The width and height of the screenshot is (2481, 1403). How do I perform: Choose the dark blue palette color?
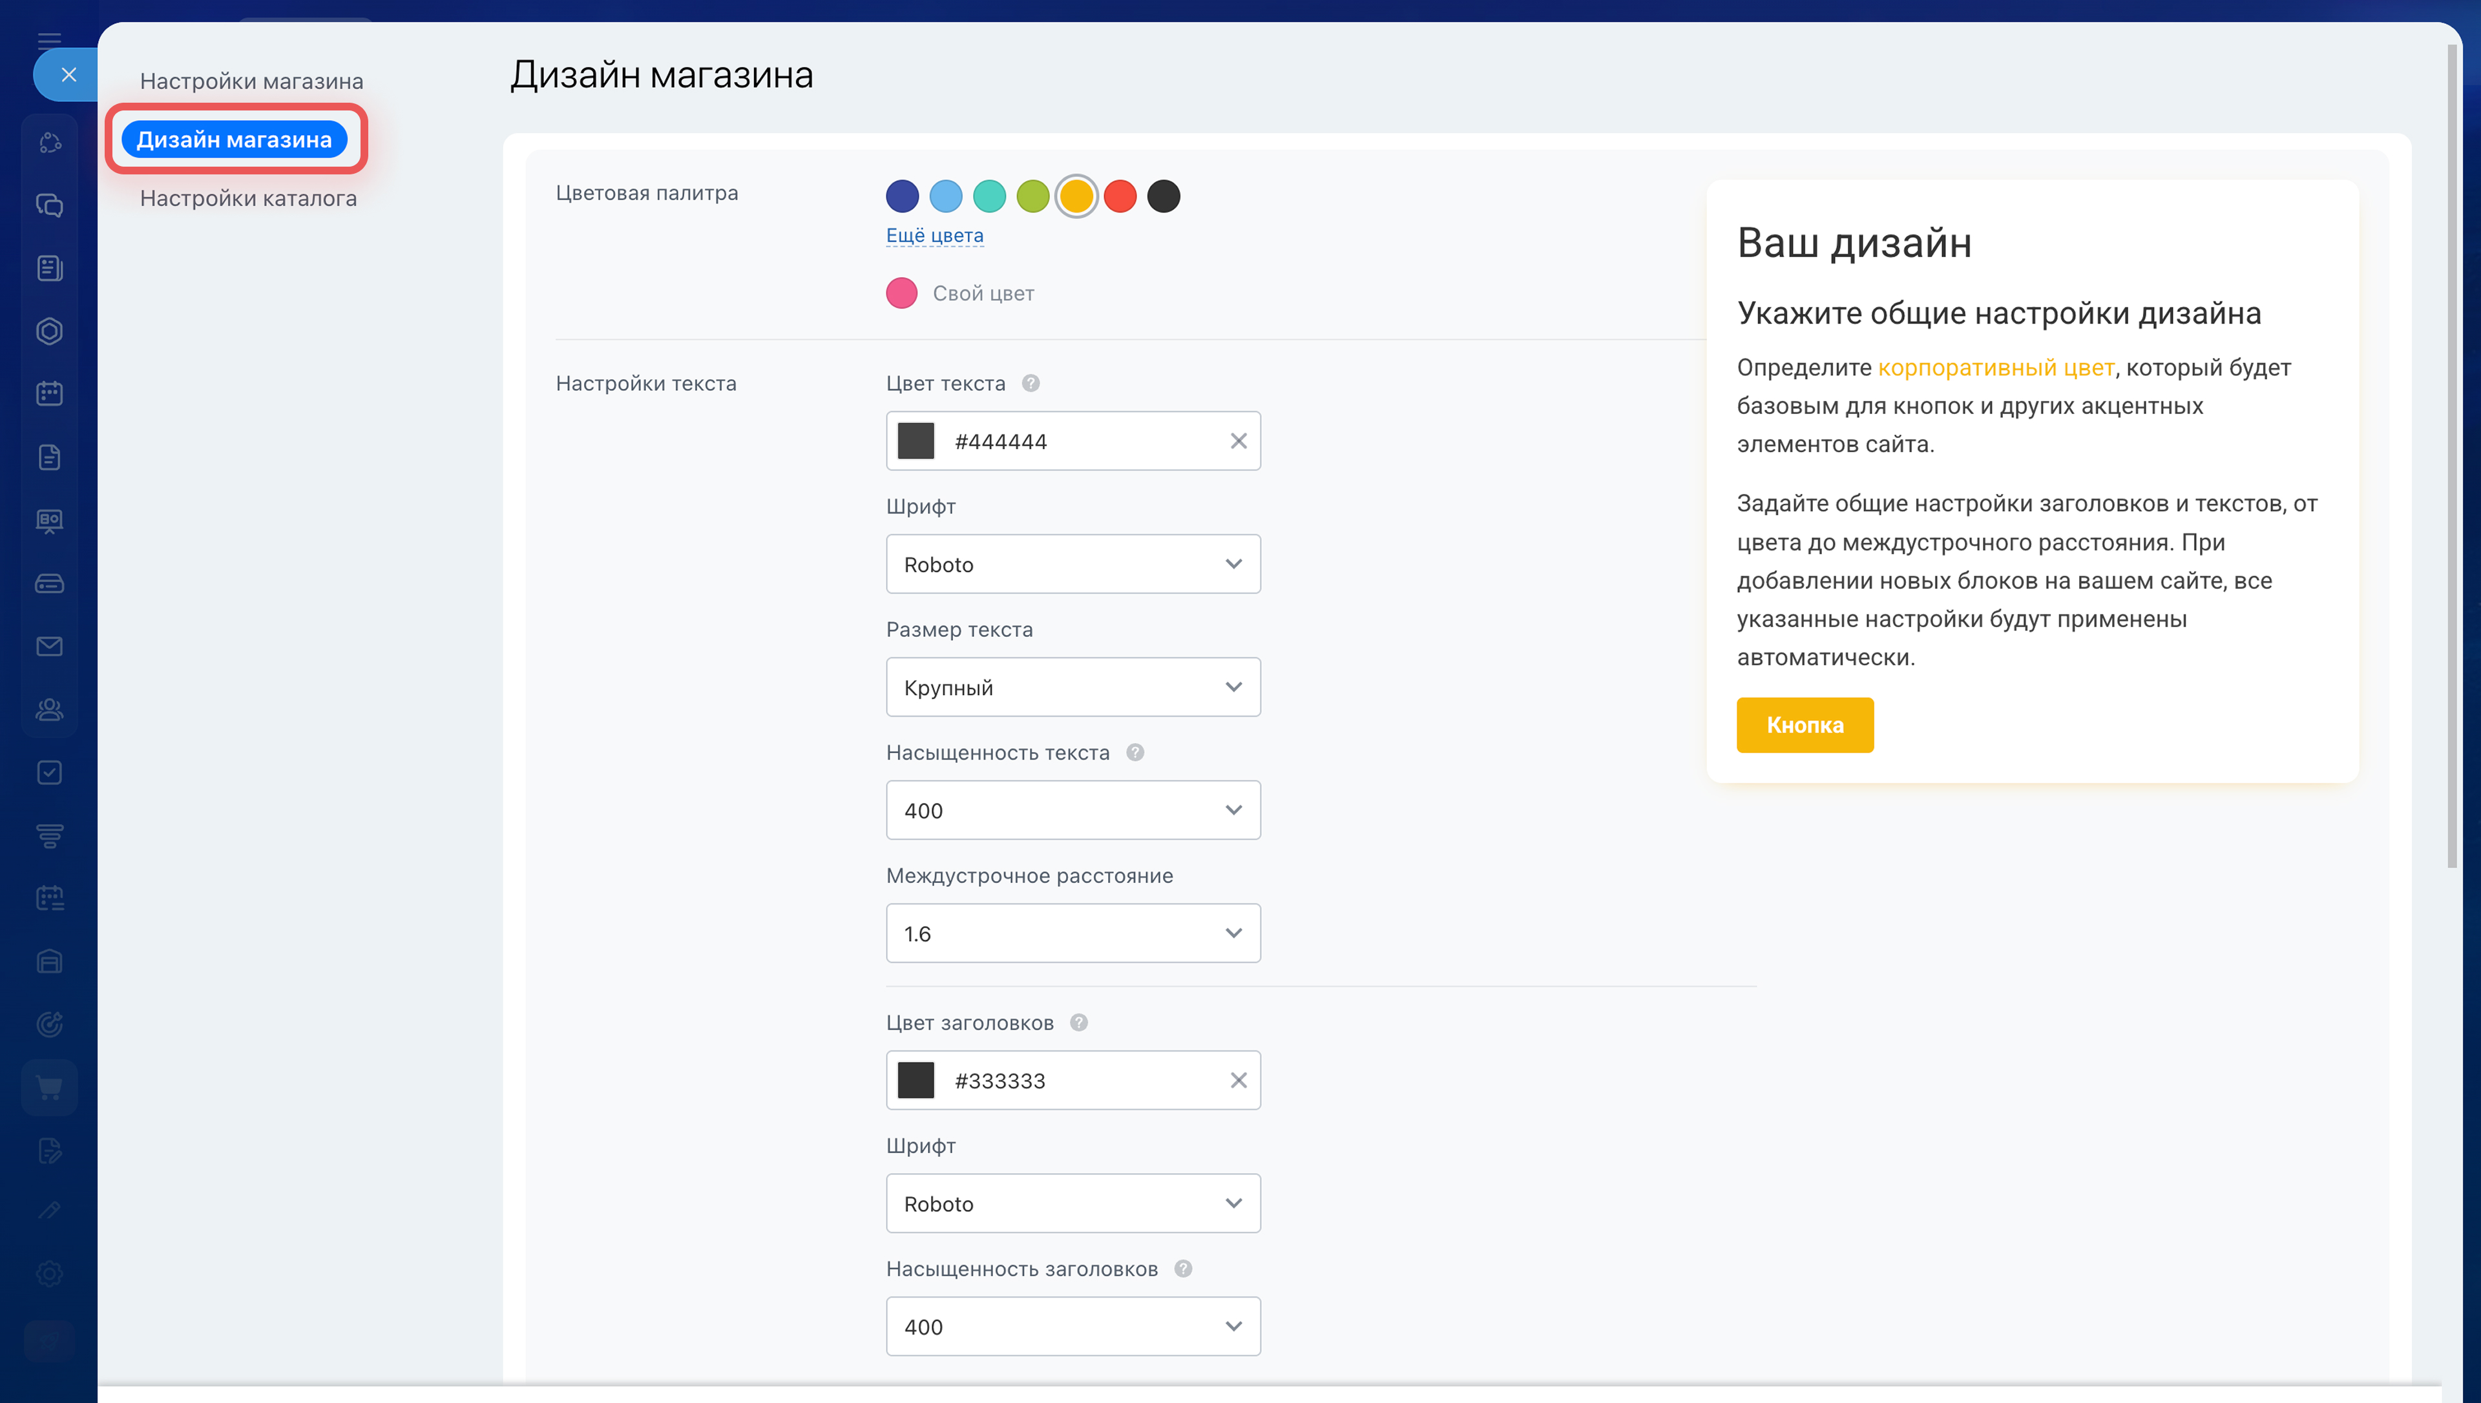[x=902, y=196]
